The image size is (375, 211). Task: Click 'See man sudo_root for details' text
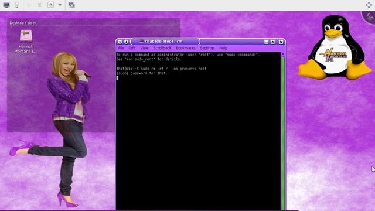(x=149, y=59)
